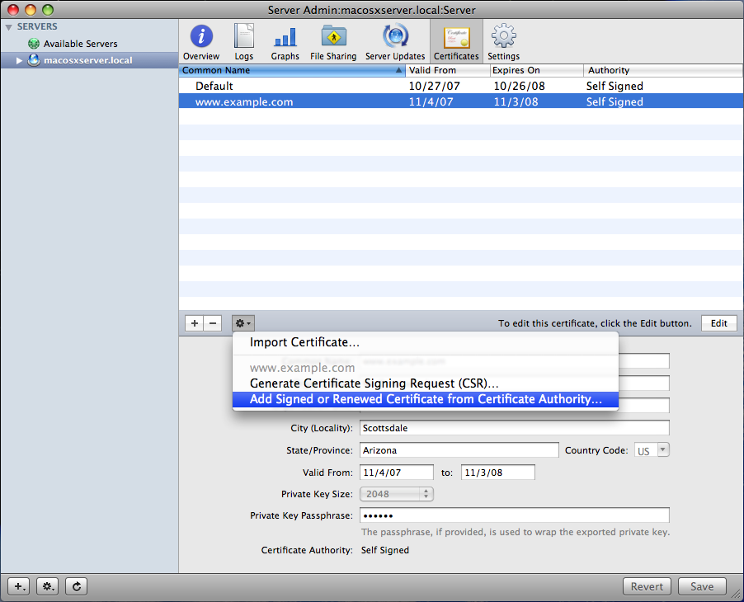The image size is (744, 602).
Task: Sort by the Expires On column header
Action: pyautogui.click(x=537, y=70)
